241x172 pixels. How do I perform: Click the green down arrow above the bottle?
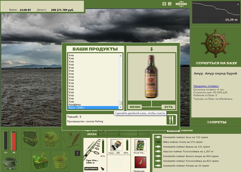151,49
